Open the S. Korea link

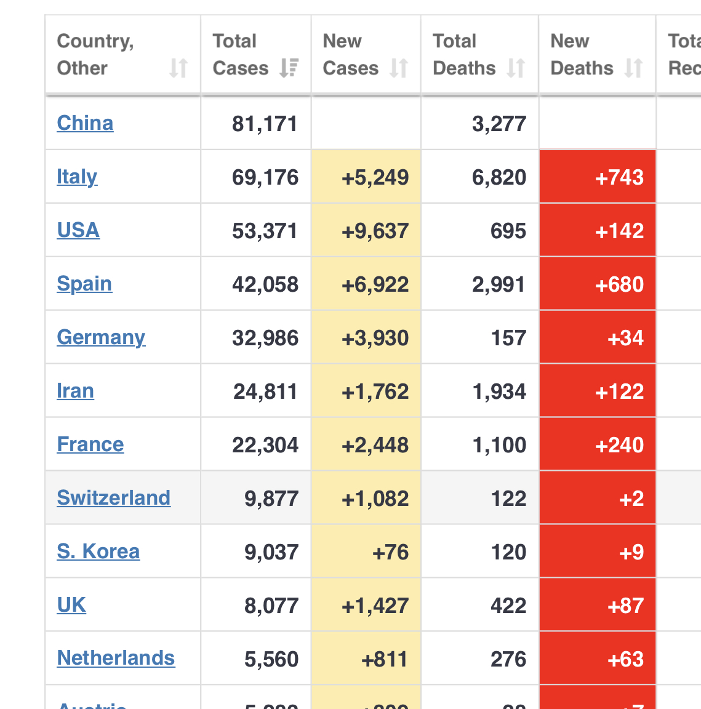pyautogui.click(x=98, y=551)
